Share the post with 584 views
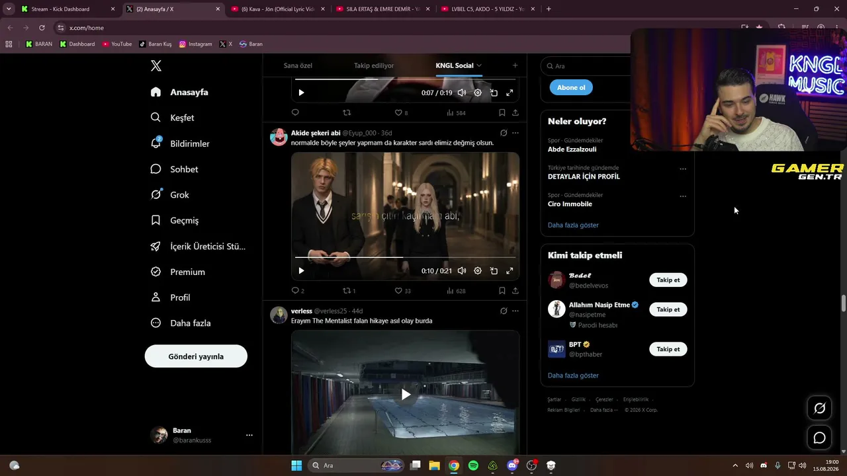 point(515,112)
